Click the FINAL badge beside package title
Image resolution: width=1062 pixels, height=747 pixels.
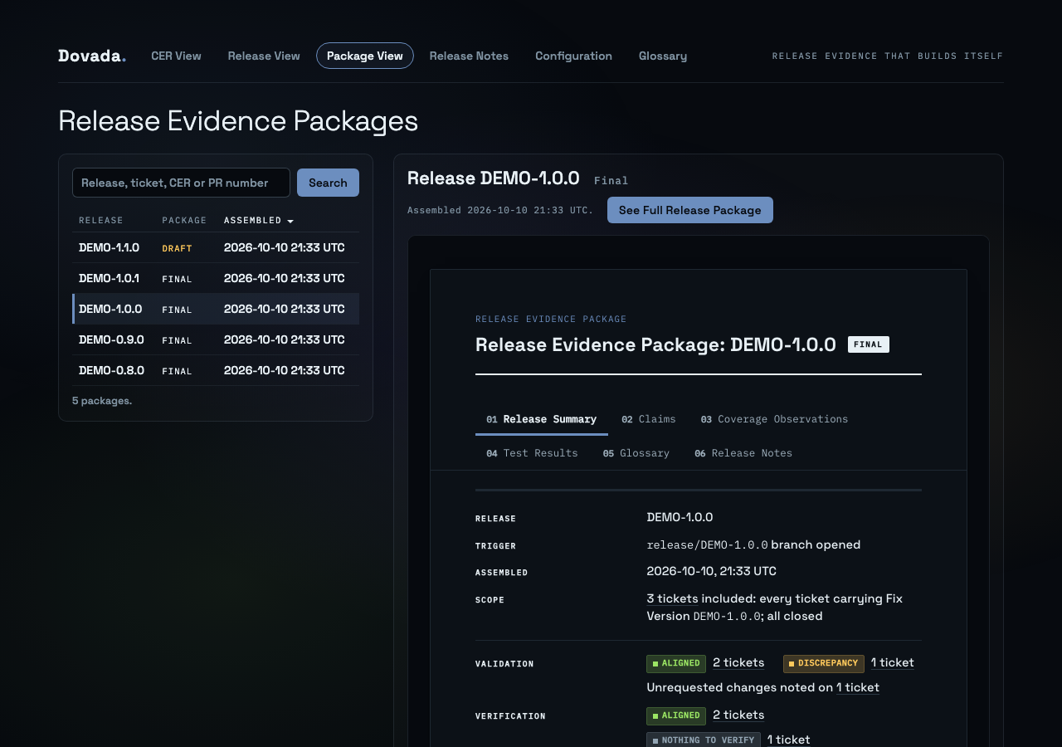(x=869, y=344)
